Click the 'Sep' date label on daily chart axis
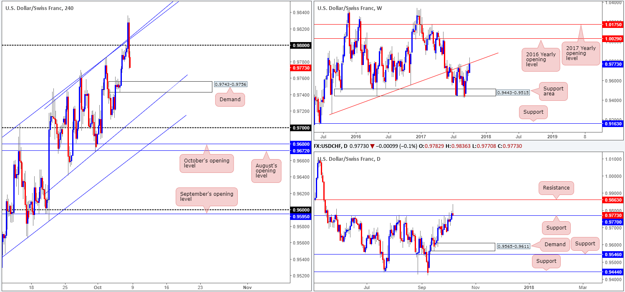Image resolution: width=625 pixels, height=292 pixels. click(422, 287)
